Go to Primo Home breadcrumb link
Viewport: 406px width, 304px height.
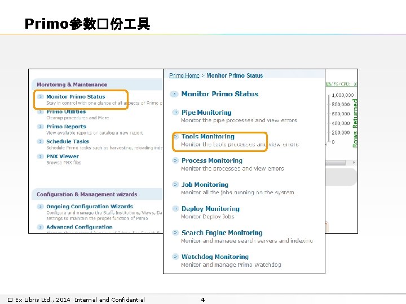(x=184, y=75)
